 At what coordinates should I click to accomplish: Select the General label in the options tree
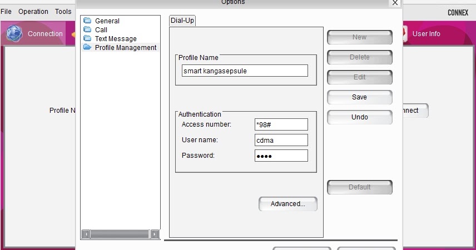[x=107, y=21]
